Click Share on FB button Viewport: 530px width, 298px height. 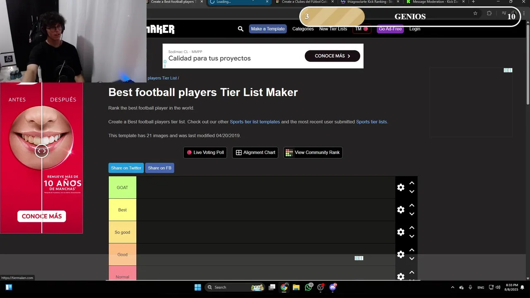click(x=159, y=168)
